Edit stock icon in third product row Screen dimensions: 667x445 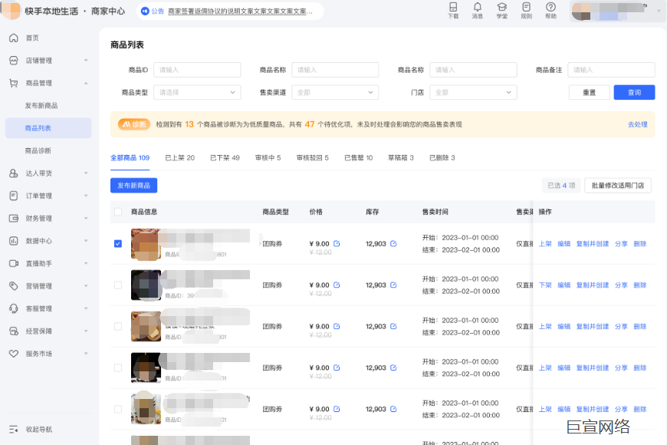[x=393, y=326]
